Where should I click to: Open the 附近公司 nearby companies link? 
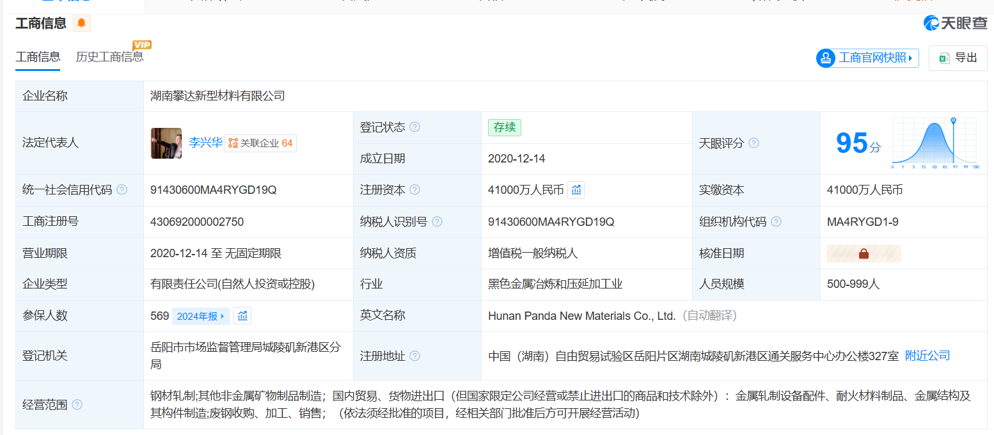(927, 356)
